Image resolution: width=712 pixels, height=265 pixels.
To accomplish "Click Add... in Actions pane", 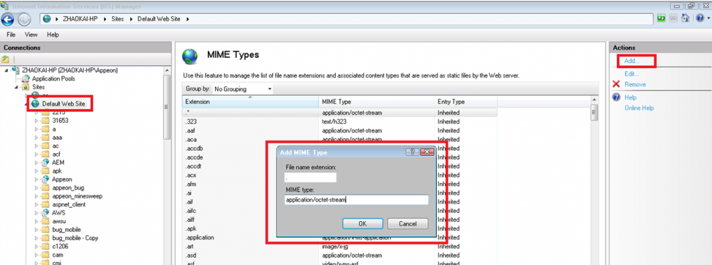I will [631, 61].
